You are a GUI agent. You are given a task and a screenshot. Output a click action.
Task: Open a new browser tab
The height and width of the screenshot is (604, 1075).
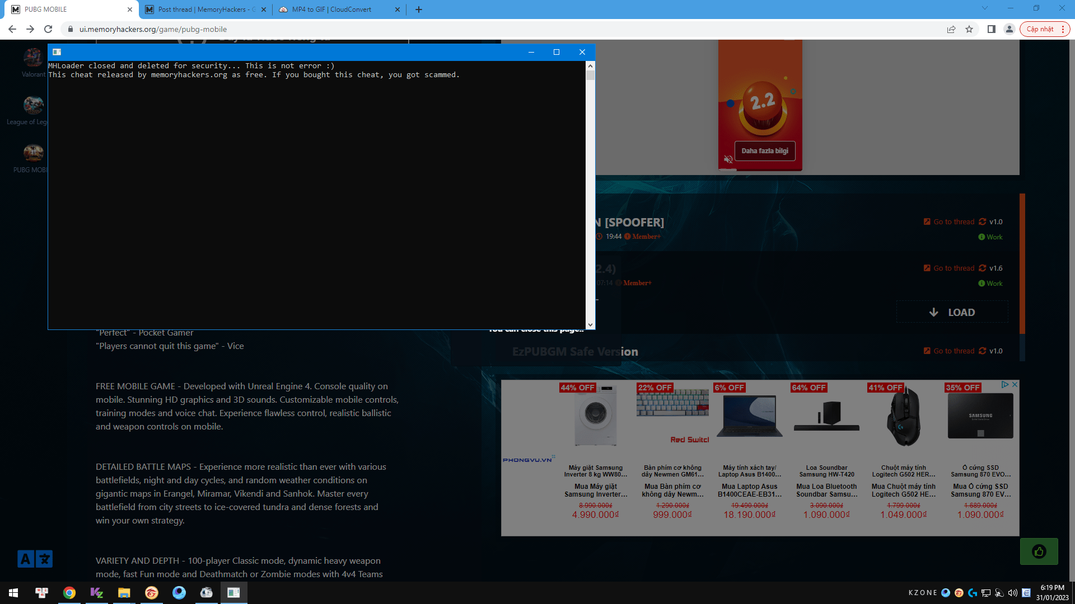[x=419, y=10]
